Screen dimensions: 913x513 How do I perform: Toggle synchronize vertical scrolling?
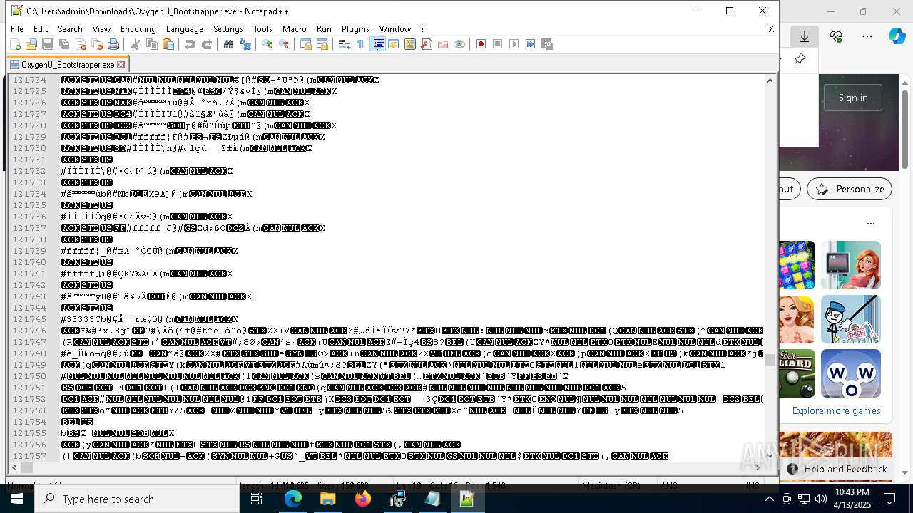pos(306,44)
